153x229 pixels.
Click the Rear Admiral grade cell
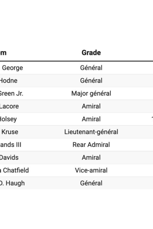coord(91,145)
